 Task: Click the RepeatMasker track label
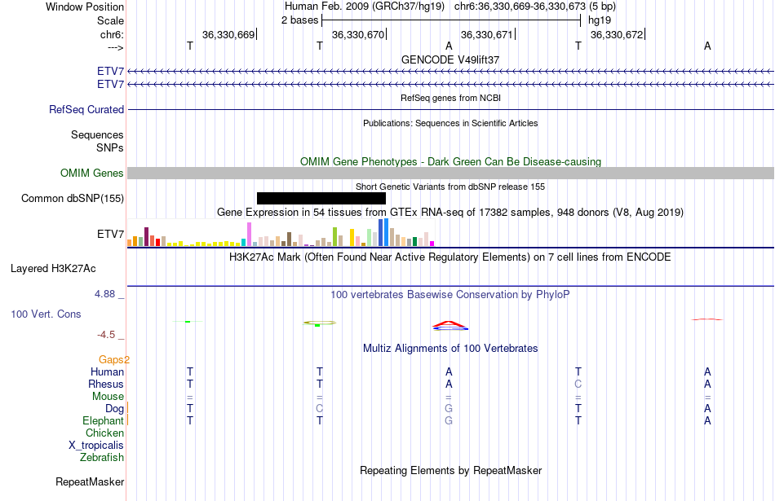pyautogui.click(x=90, y=481)
